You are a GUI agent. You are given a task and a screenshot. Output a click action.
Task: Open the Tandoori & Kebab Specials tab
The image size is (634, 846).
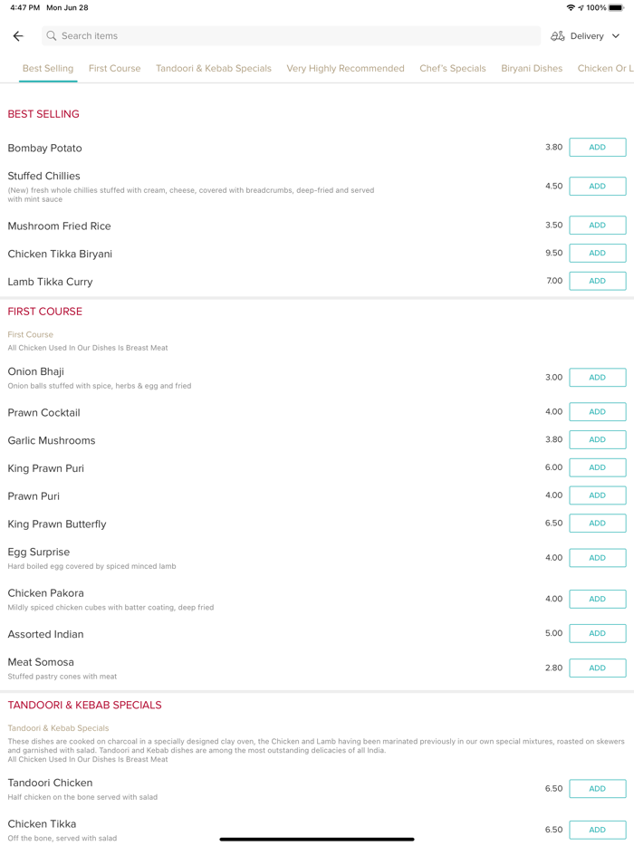pos(214,69)
